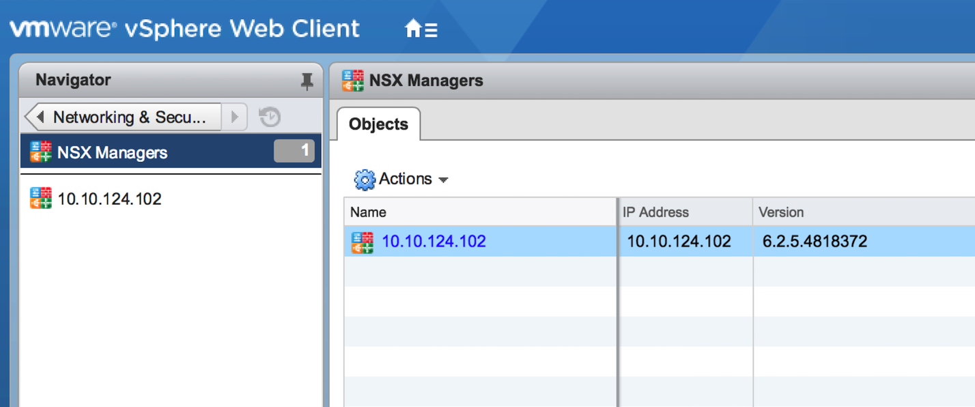Click the Actions gear icon
The image size is (975, 407).
coord(365,180)
